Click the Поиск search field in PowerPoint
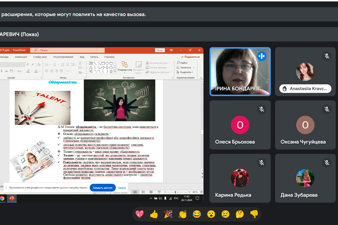 pyautogui.click(x=68, y=50)
